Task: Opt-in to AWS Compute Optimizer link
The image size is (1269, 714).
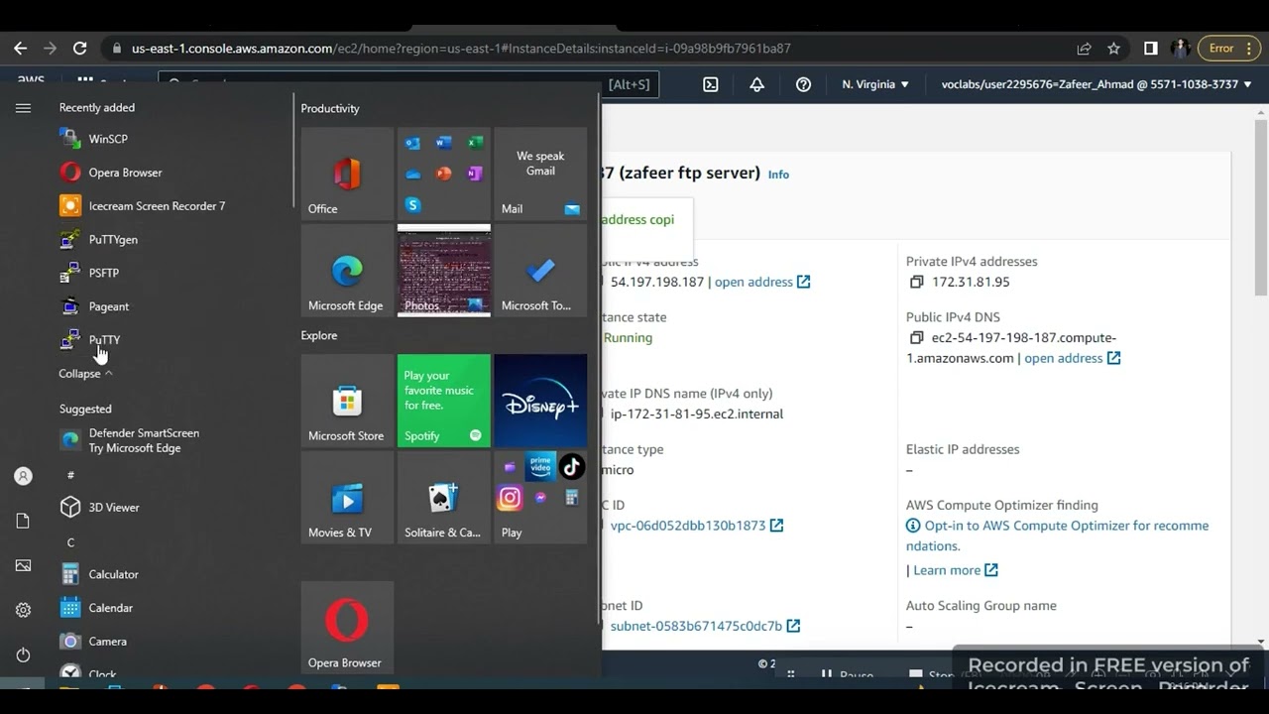Action: (x=1057, y=535)
